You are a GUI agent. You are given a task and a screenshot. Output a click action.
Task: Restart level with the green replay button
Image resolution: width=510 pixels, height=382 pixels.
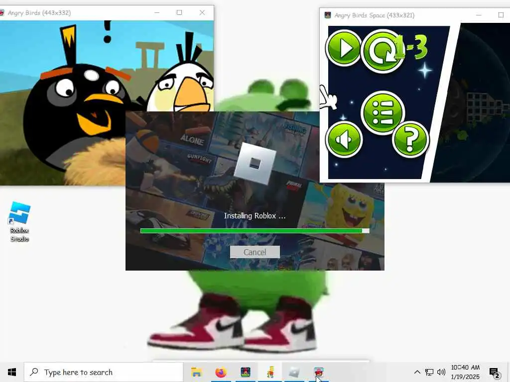point(382,51)
